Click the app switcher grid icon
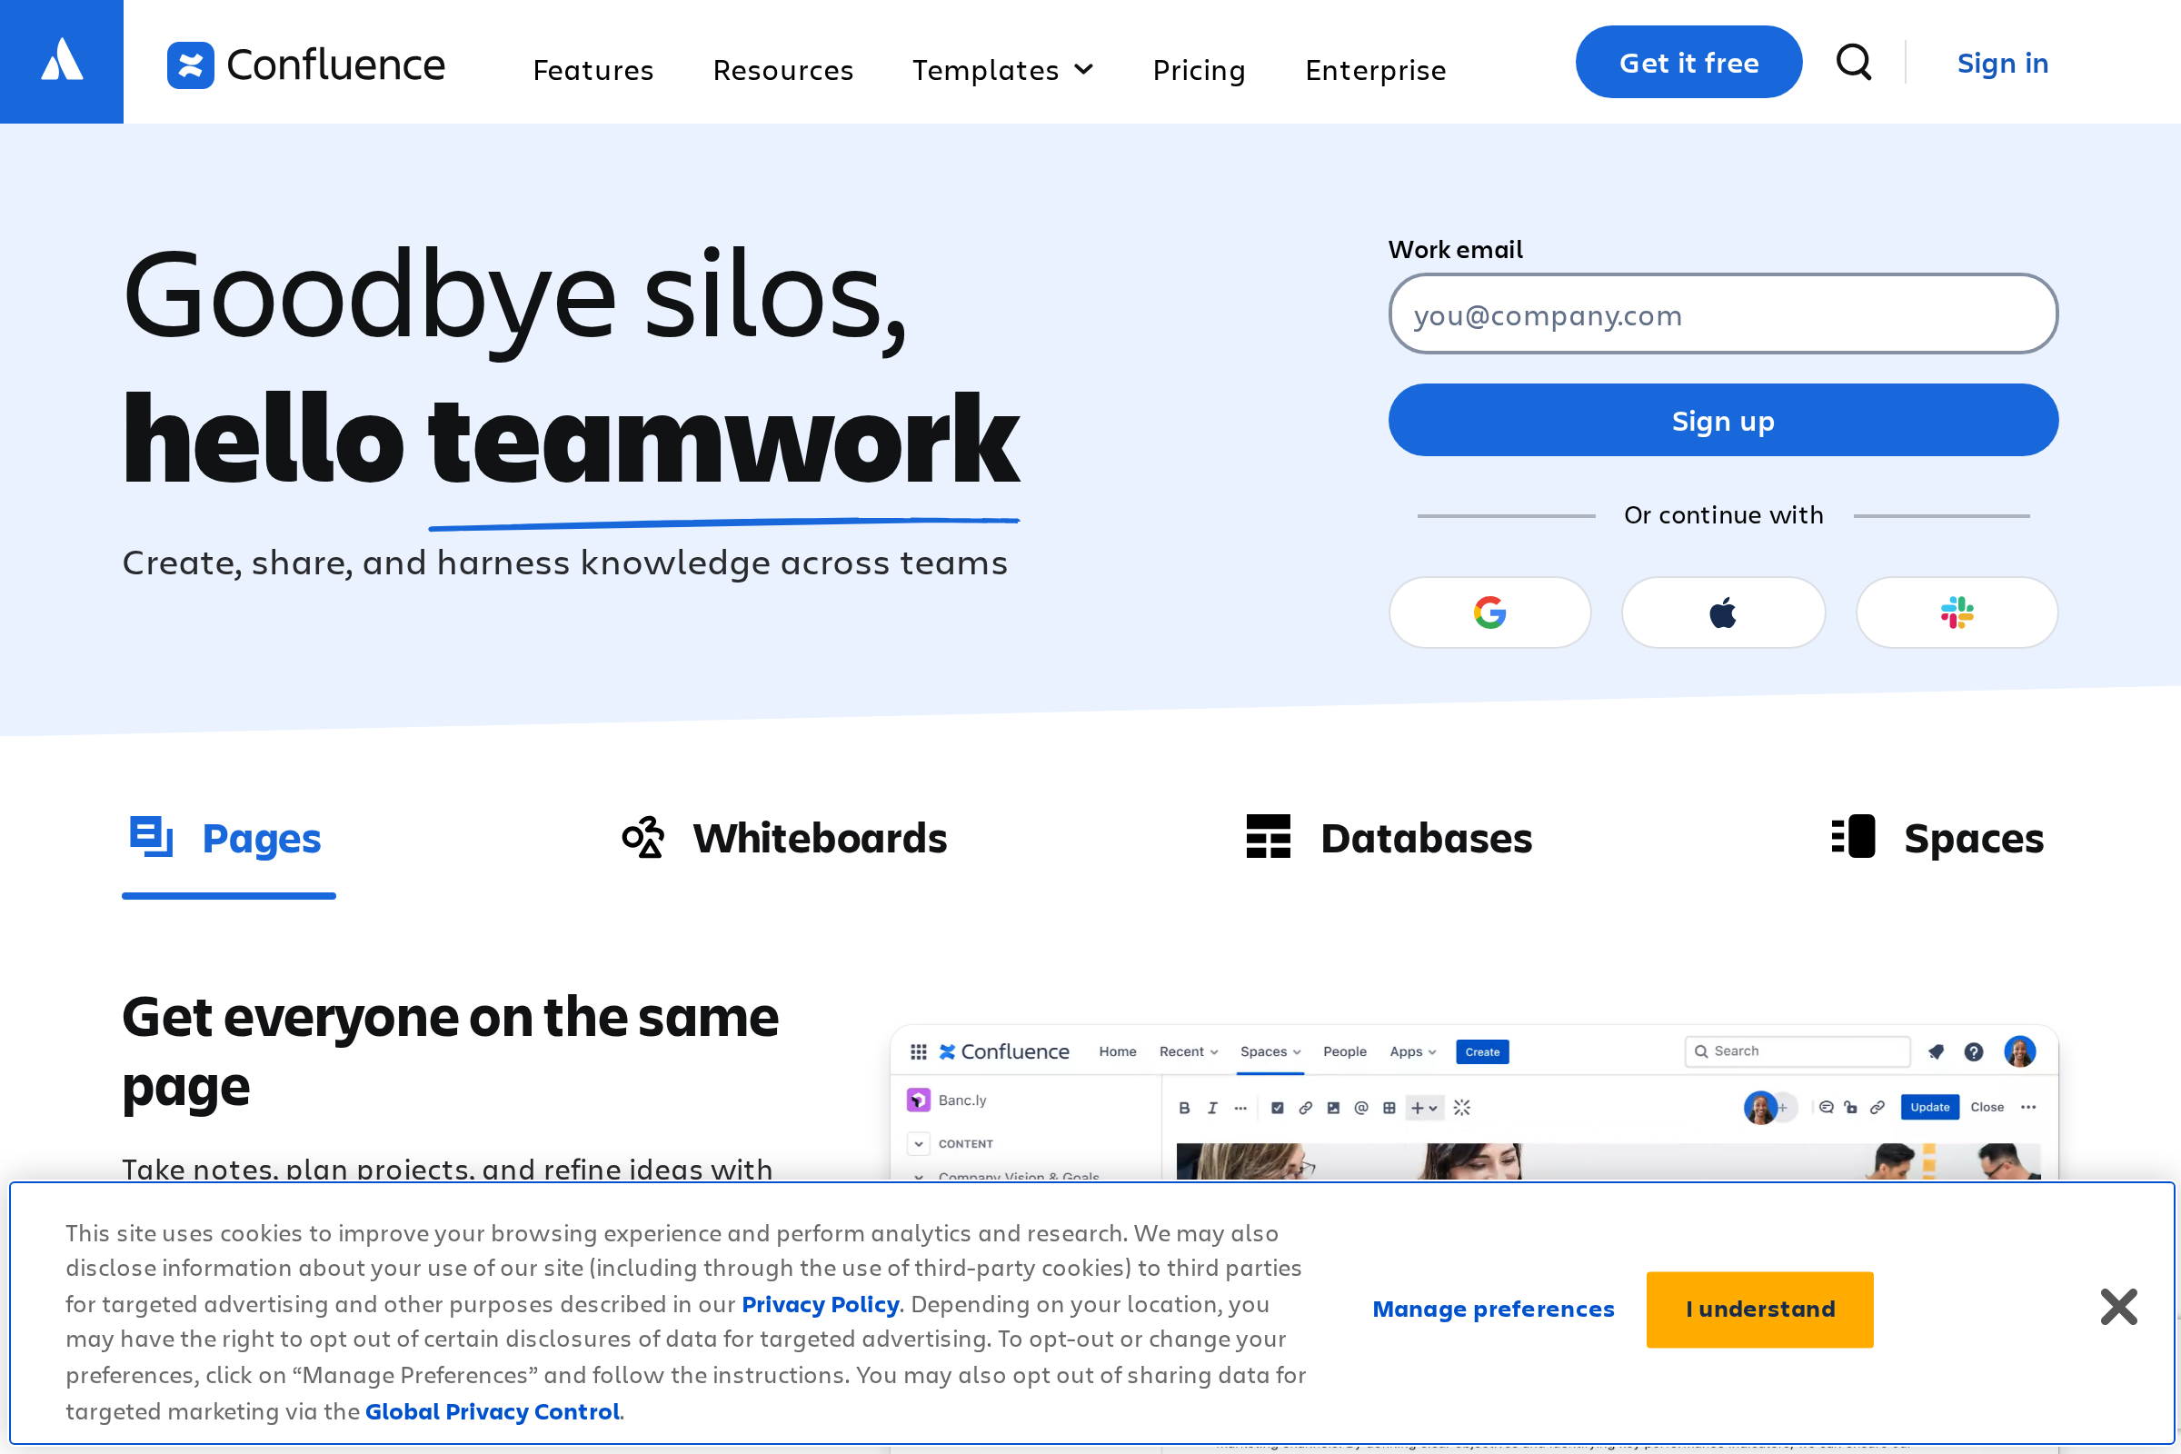Screen dimensions: 2181x1454 point(918,1051)
